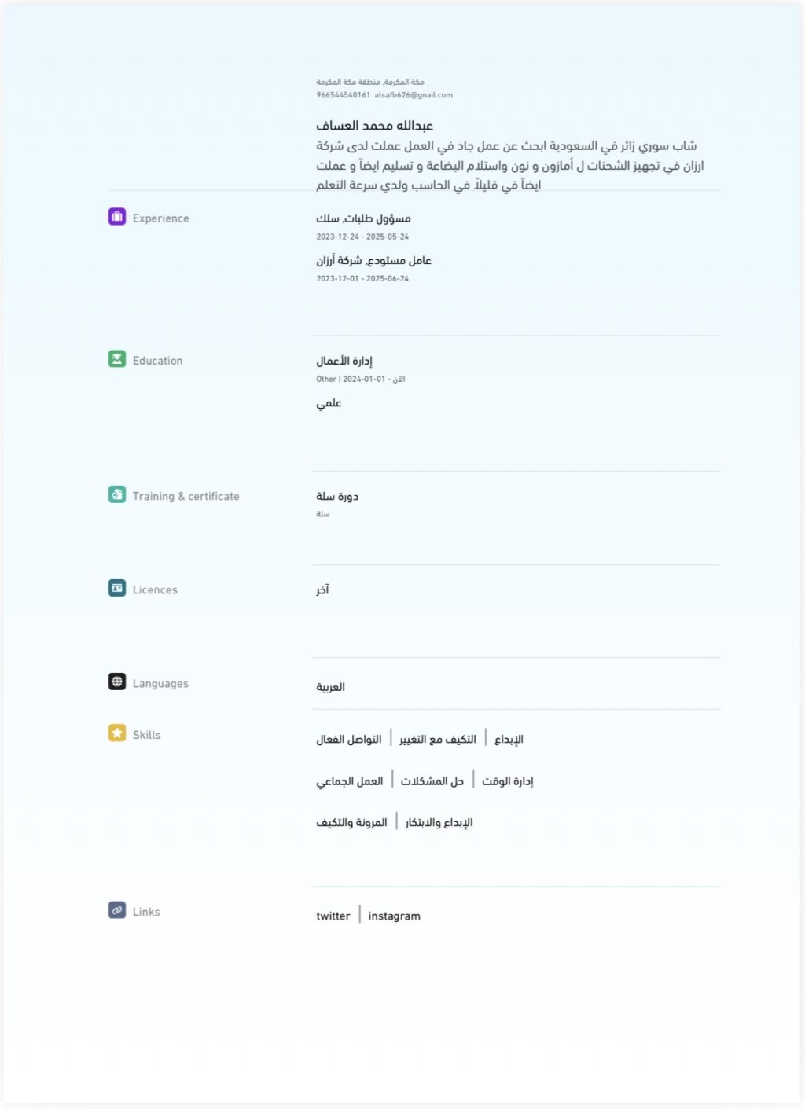Open the twitter link
The width and height of the screenshot is (805, 1109).
pyautogui.click(x=333, y=916)
